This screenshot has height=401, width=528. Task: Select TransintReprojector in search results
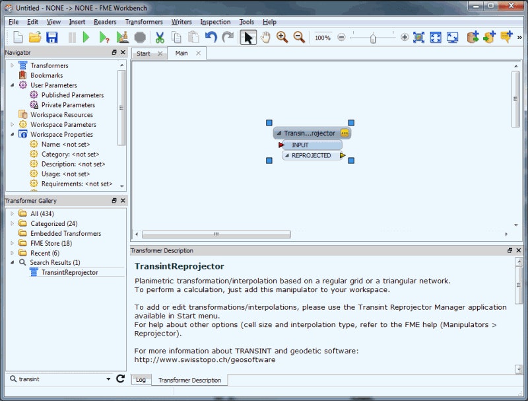tap(69, 272)
